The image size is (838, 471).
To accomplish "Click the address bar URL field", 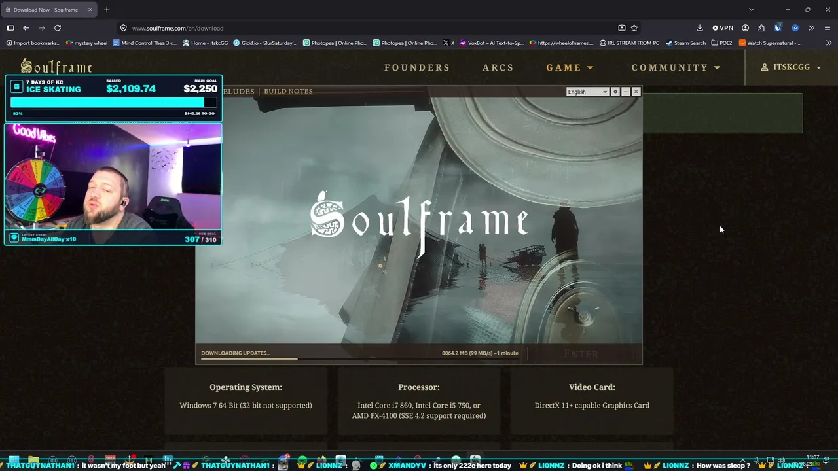I will (367, 28).
